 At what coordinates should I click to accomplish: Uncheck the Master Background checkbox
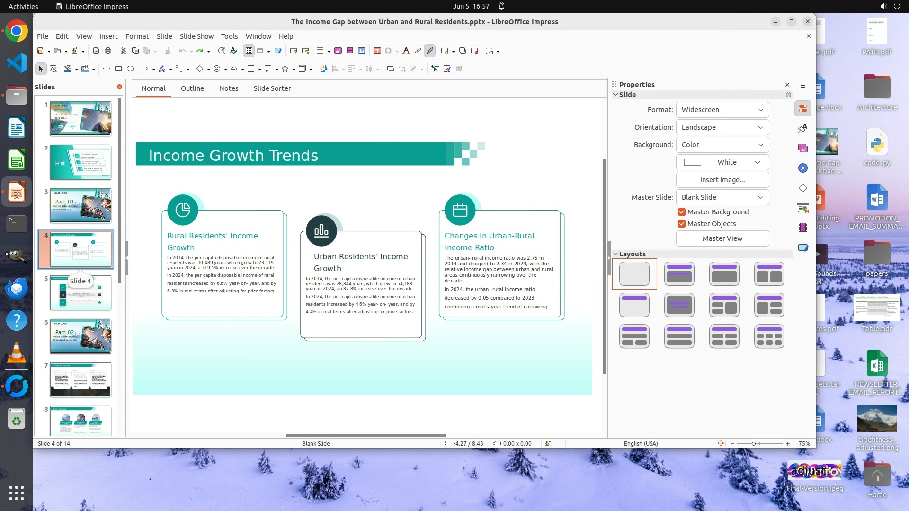682,212
